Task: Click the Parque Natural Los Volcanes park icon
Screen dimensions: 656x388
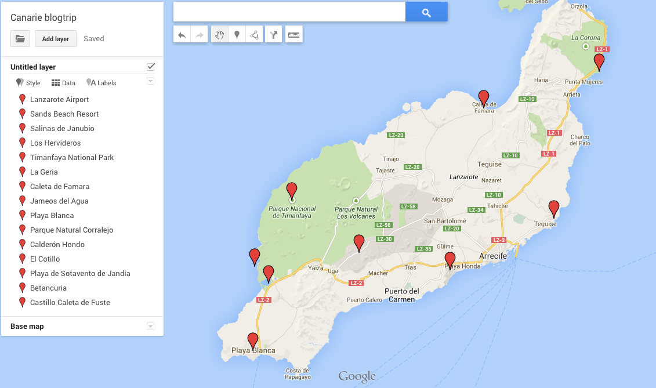Action: (x=356, y=201)
